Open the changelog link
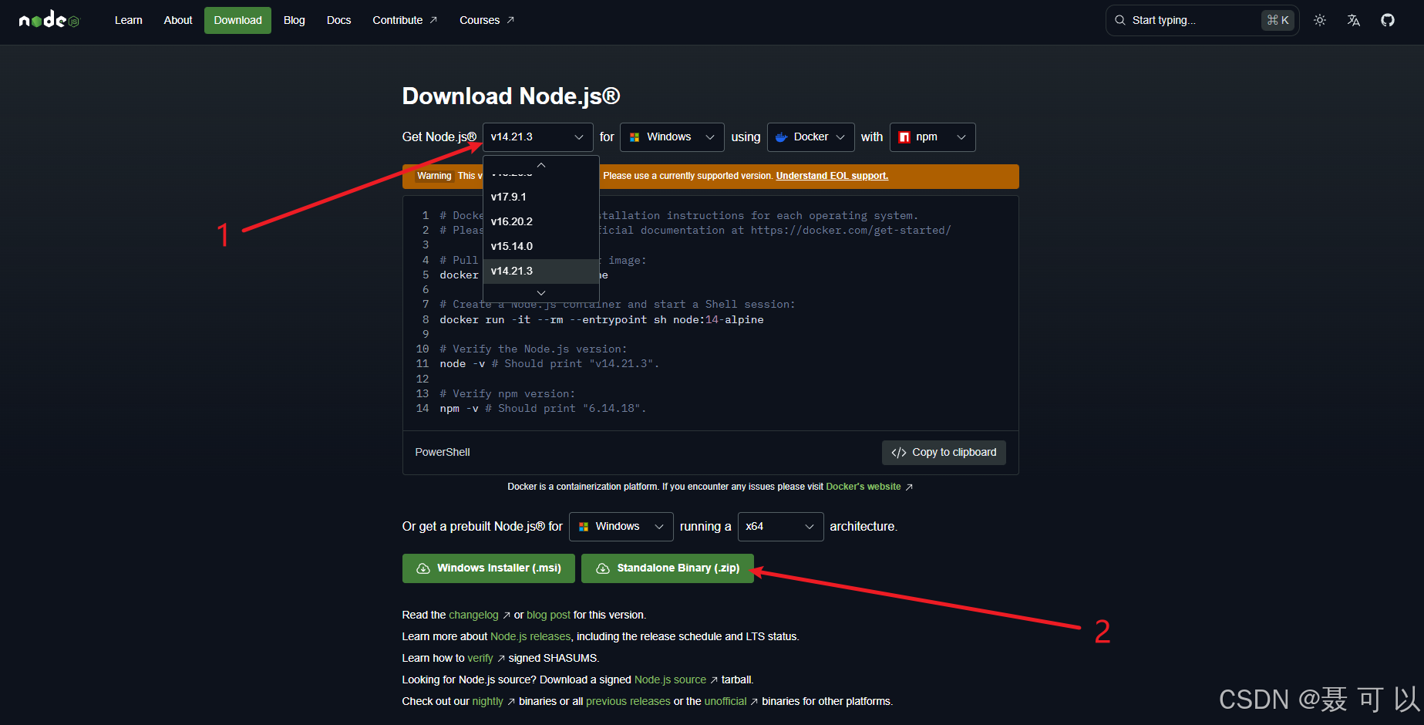The image size is (1424, 725). (x=479, y=615)
